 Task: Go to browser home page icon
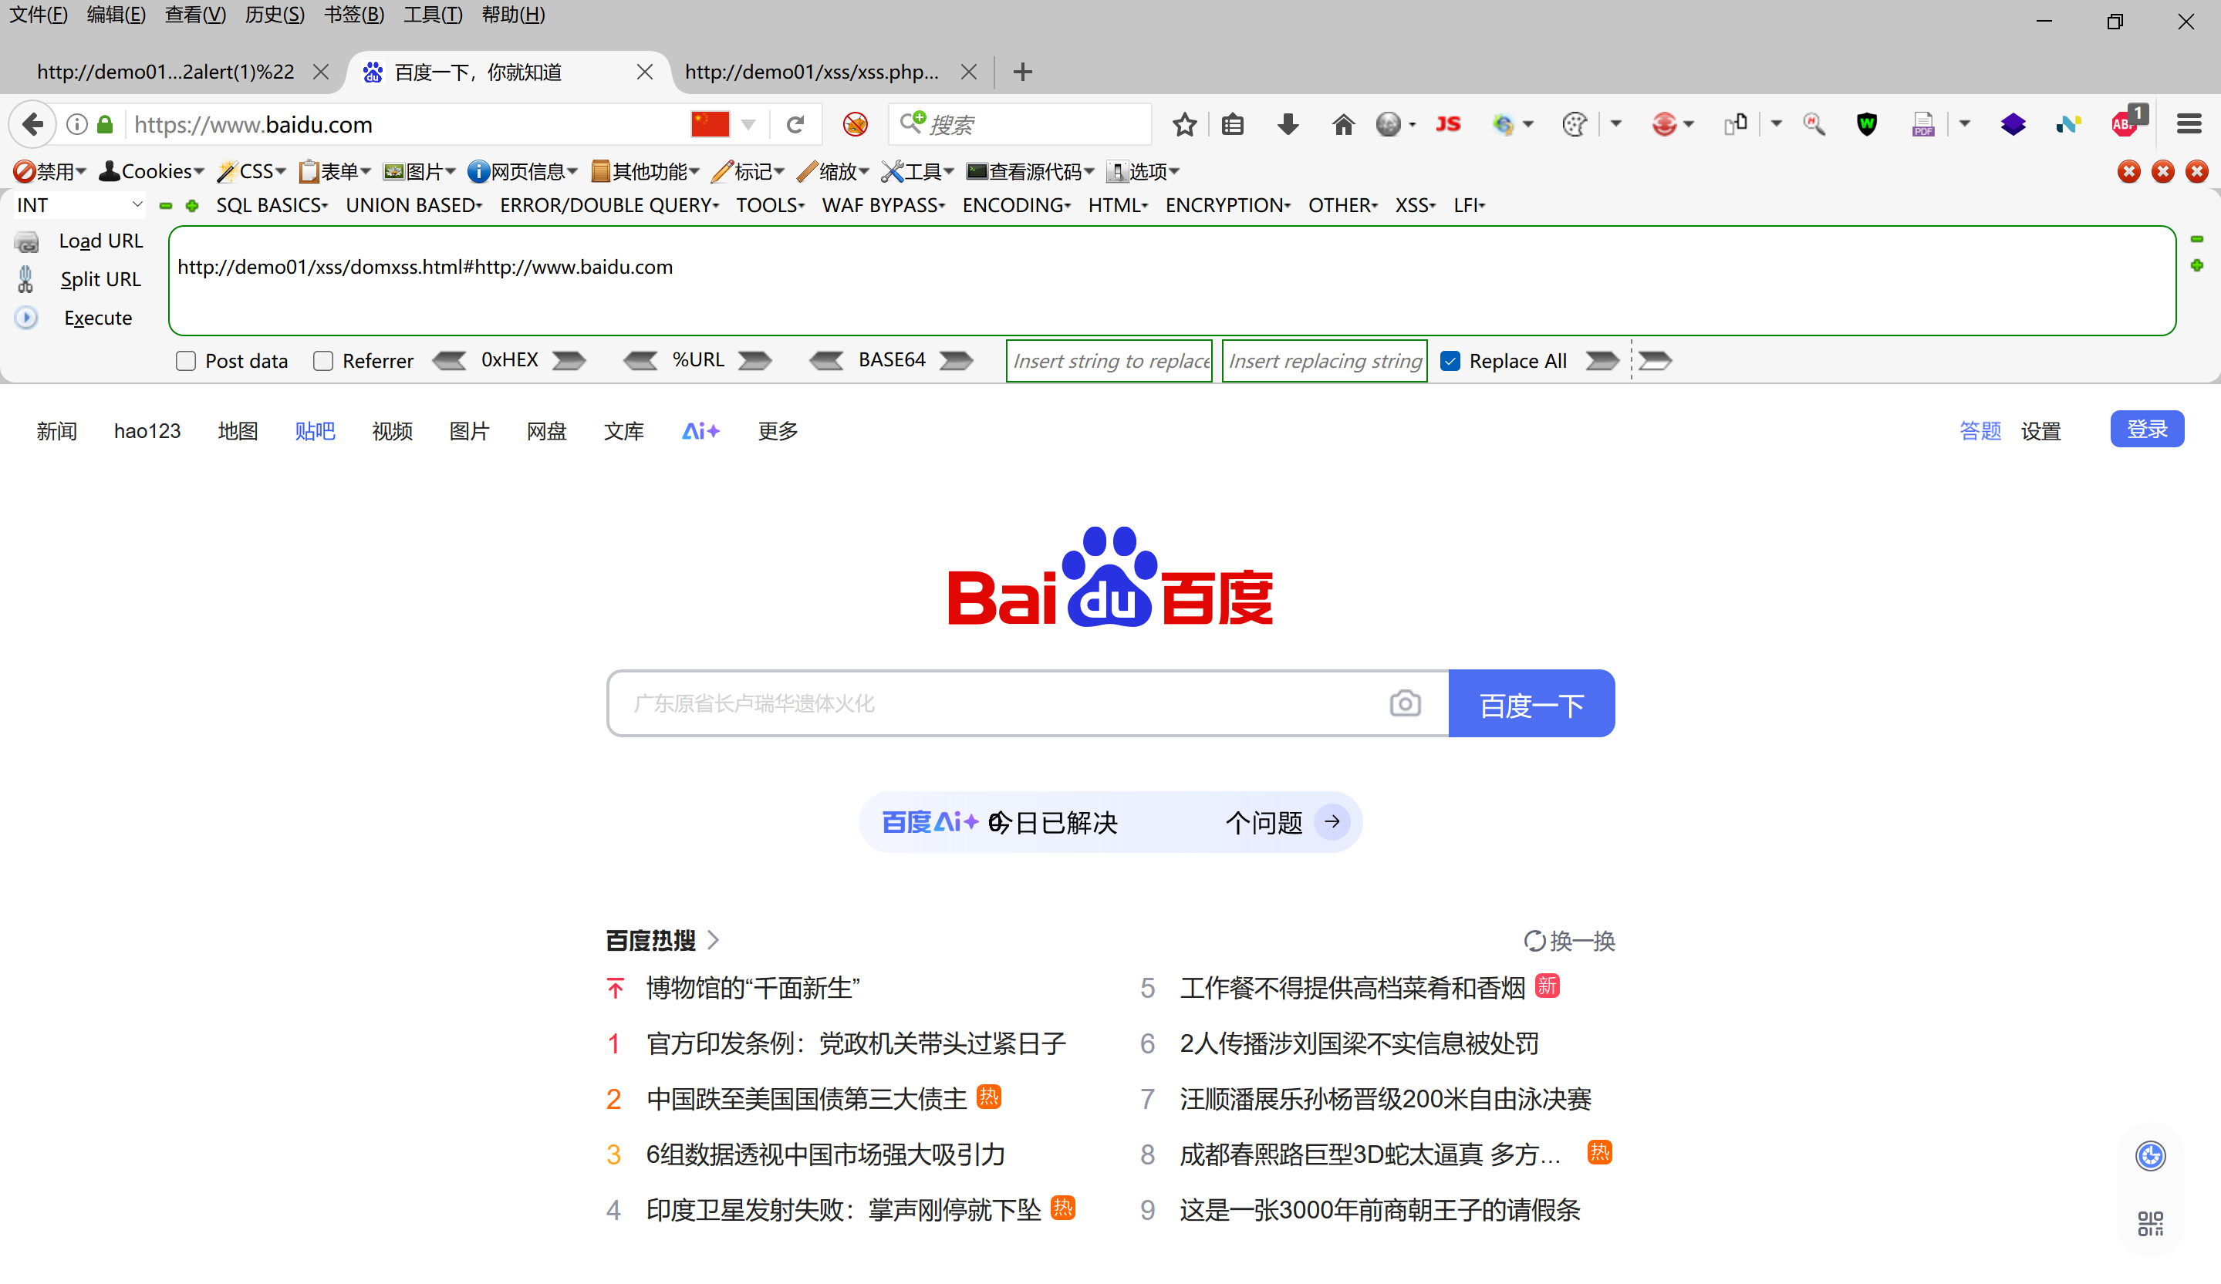click(1342, 124)
